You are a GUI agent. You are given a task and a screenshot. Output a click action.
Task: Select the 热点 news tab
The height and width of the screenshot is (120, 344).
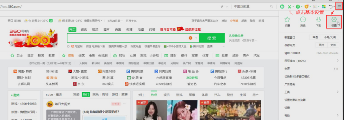(x=154, y=95)
